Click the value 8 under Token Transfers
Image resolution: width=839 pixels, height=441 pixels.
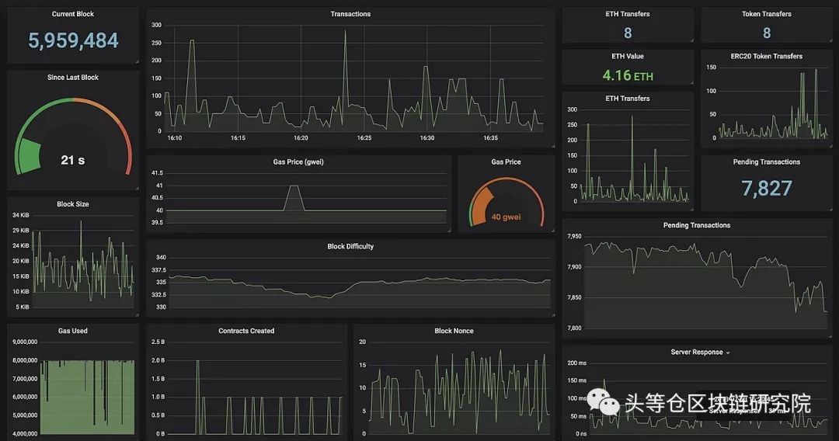click(767, 33)
